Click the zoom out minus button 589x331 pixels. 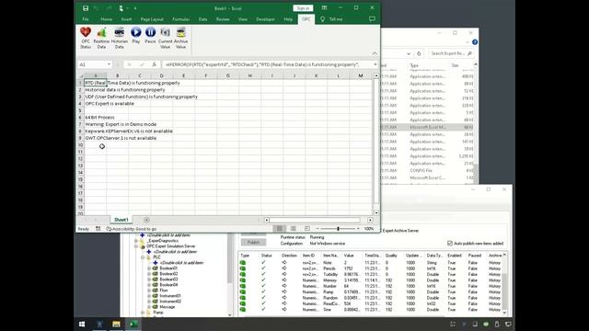point(318,229)
